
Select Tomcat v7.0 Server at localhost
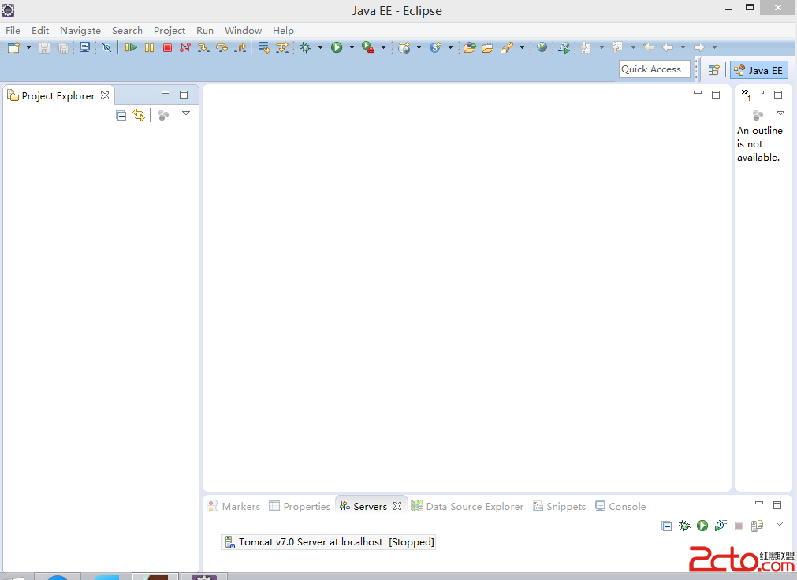[x=329, y=542]
